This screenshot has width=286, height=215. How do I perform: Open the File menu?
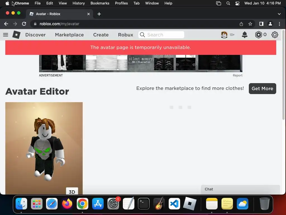tap(38, 3)
